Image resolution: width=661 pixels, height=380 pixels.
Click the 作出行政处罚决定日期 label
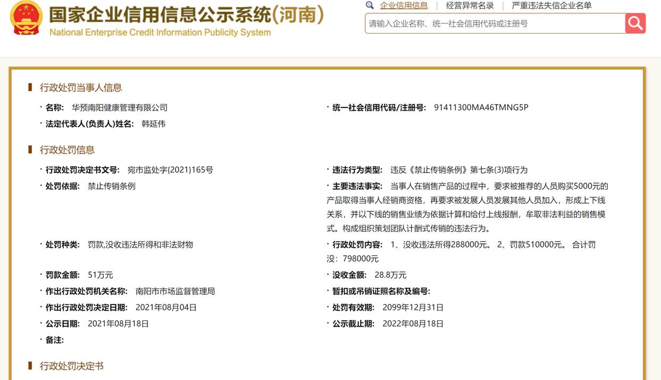86,308
